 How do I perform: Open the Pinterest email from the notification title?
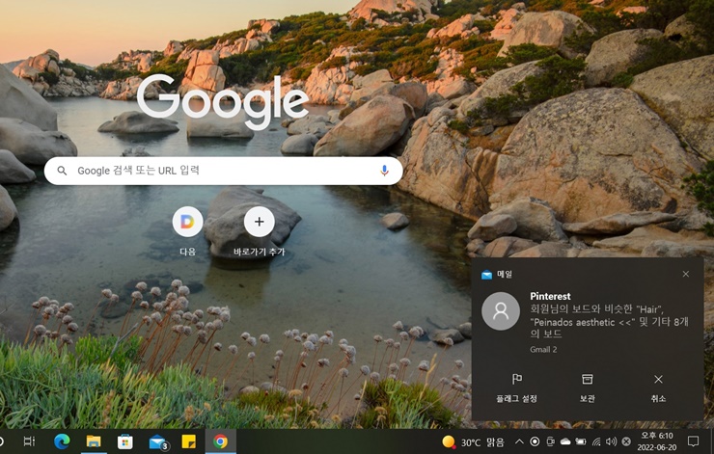click(550, 296)
